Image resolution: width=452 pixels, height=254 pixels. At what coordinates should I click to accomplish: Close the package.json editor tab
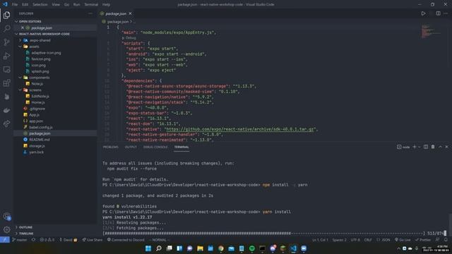pyautogui.click(x=130, y=13)
